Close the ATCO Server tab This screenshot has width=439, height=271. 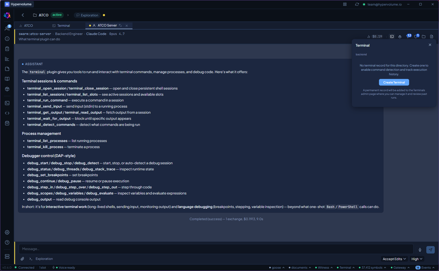(x=127, y=26)
